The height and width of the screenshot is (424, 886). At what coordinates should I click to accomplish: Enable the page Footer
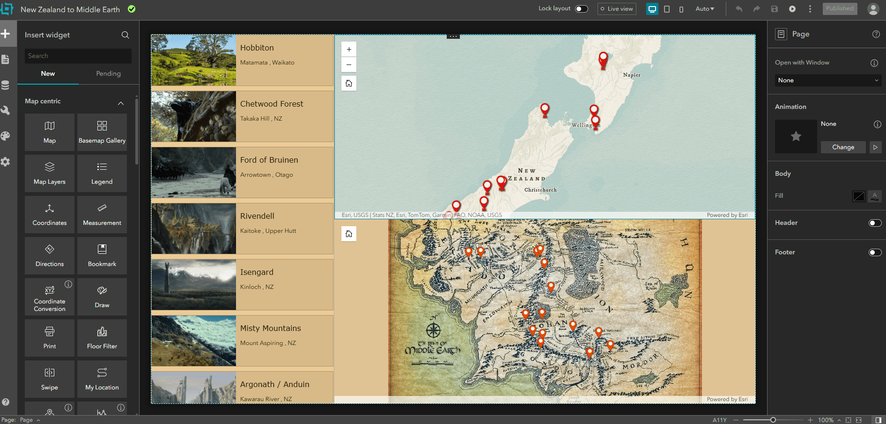pos(875,252)
